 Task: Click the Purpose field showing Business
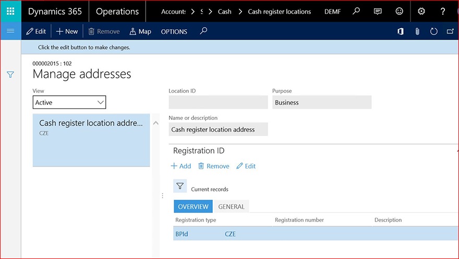pyautogui.click(x=322, y=102)
